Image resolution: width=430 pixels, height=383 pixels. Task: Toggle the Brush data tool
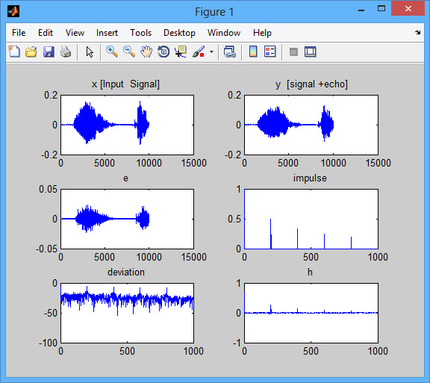click(x=199, y=52)
